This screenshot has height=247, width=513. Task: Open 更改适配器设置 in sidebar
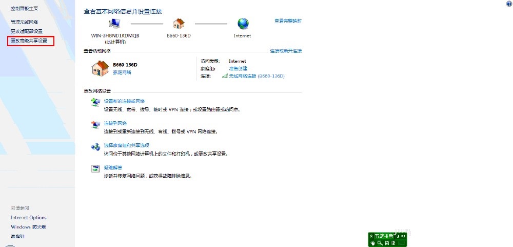point(30,31)
